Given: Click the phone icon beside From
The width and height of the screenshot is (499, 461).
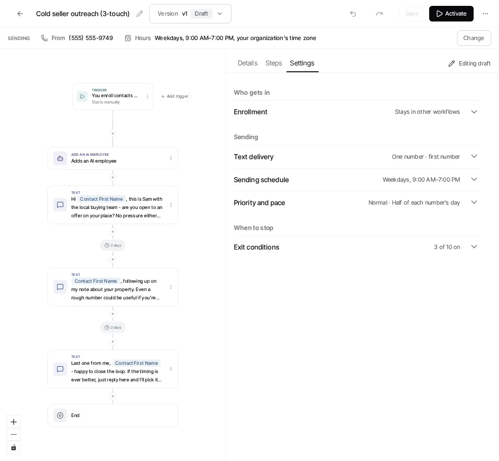Looking at the screenshot, I should (44, 38).
